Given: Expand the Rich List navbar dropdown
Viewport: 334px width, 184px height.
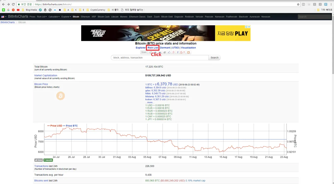Looking at the screenshot, I should (42, 17).
